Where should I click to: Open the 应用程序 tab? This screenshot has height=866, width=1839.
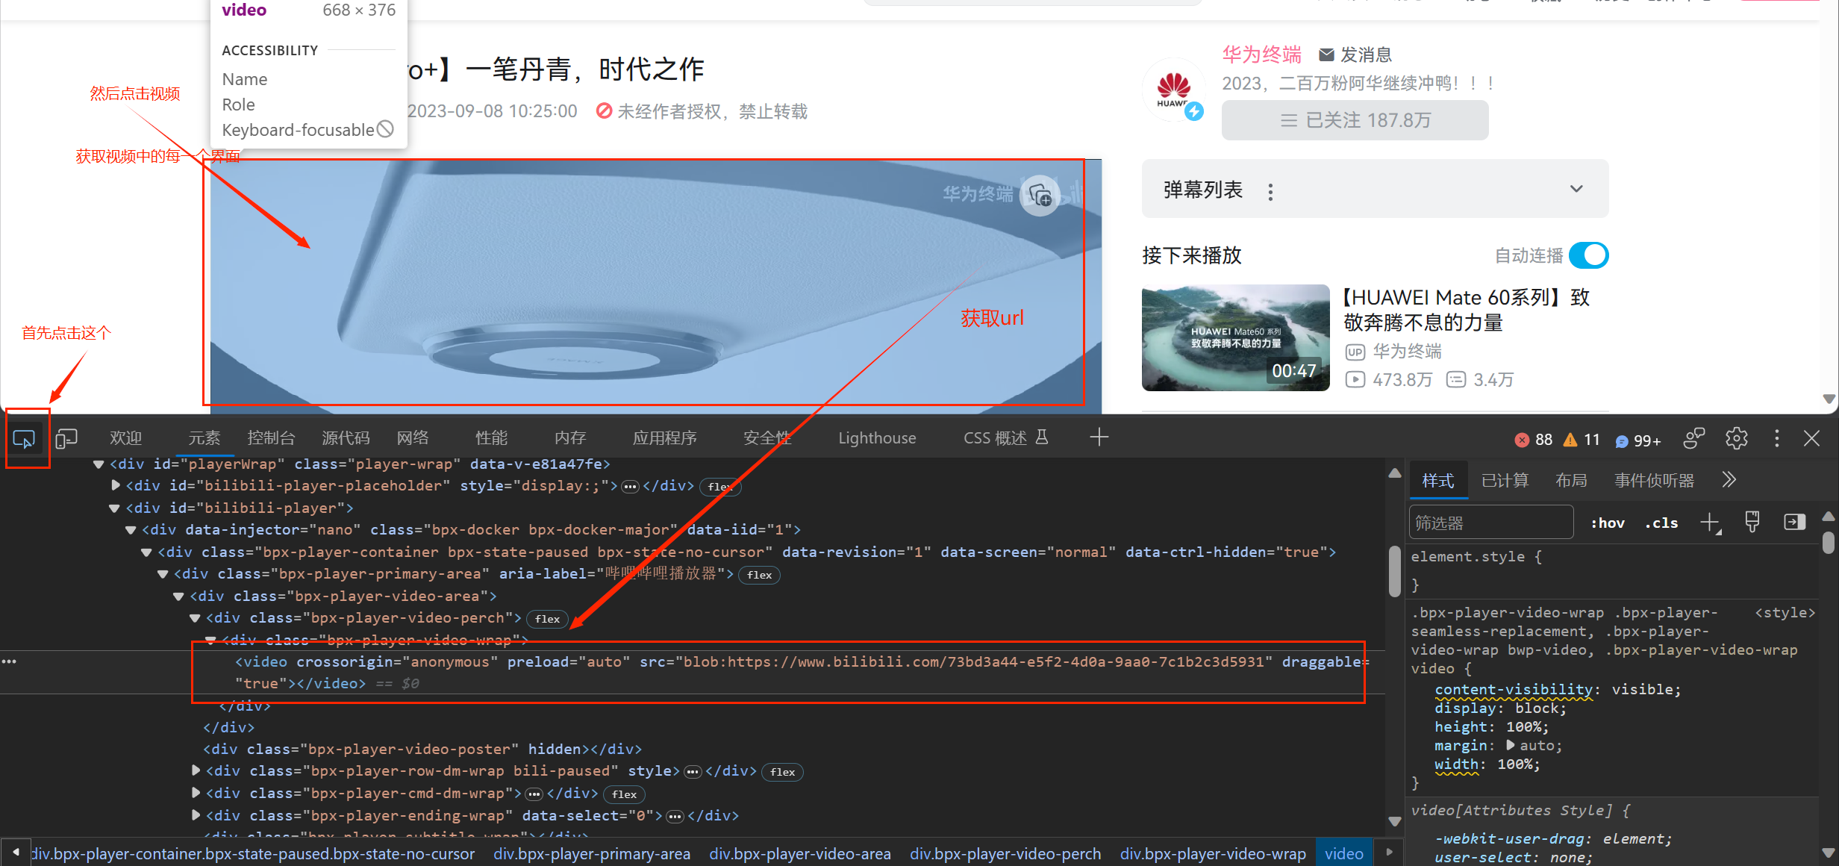664,438
